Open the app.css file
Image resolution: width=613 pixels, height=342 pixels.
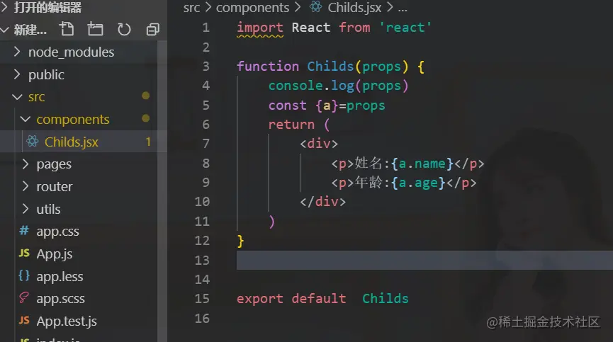57,232
